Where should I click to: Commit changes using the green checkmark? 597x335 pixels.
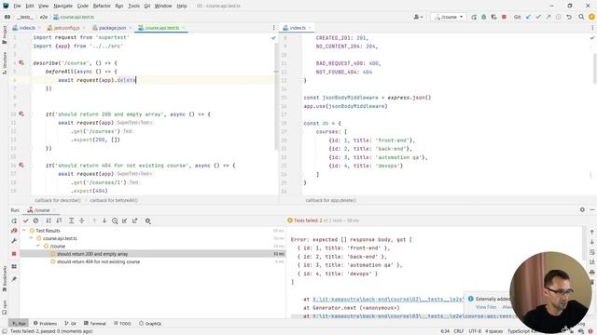538,17
